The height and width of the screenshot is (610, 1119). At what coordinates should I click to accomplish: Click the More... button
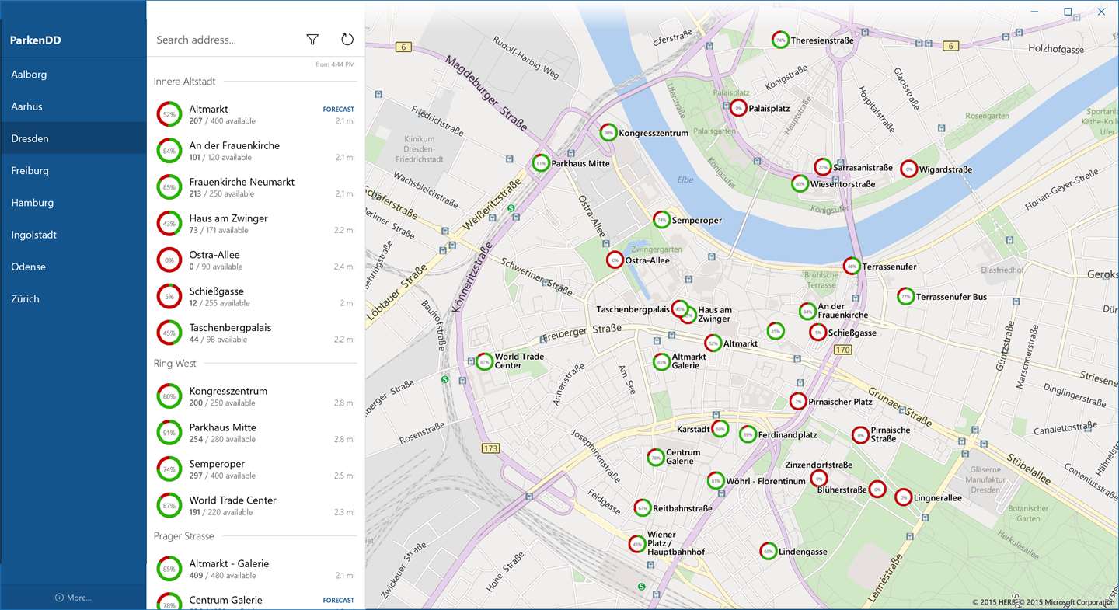pos(73,598)
